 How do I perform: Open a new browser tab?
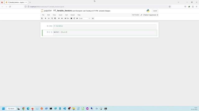point(30,2)
